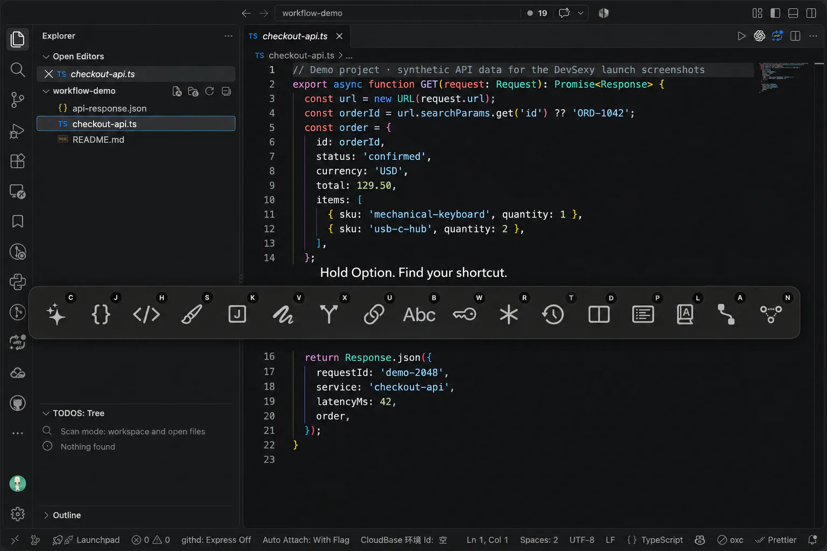Switch to the checkout-api.ts editor tab
The height and width of the screenshot is (551, 827).
[x=296, y=36]
